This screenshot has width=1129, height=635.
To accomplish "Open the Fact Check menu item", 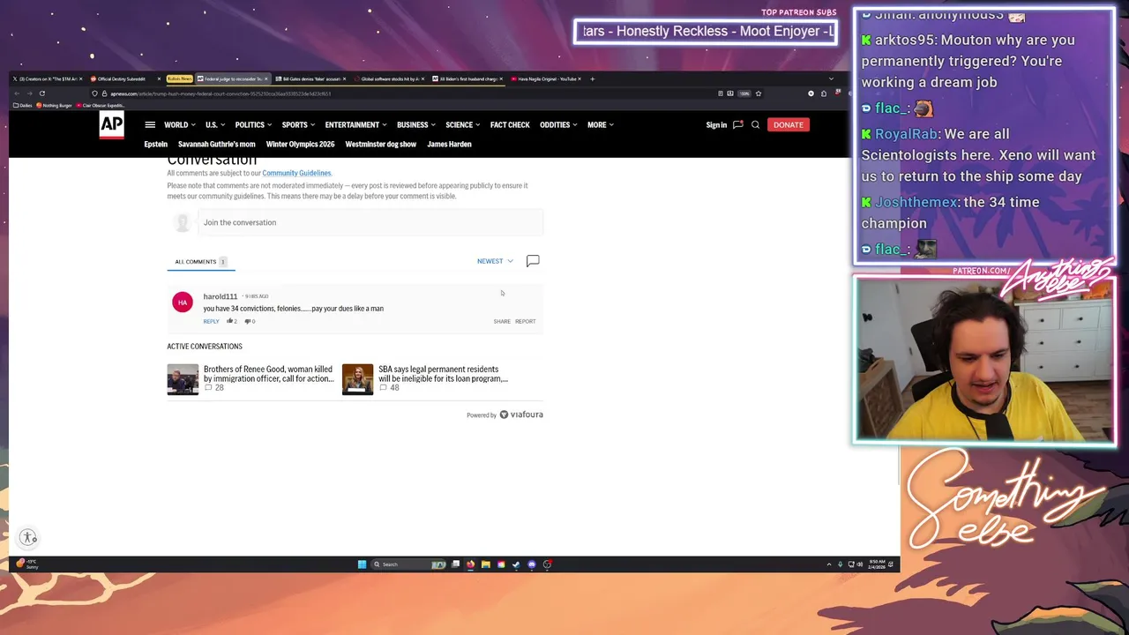I will pyautogui.click(x=510, y=125).
